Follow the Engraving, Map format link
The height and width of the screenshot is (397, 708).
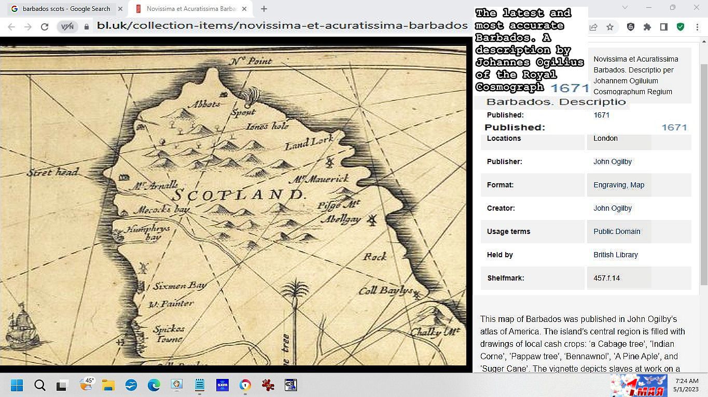(619, 185)
